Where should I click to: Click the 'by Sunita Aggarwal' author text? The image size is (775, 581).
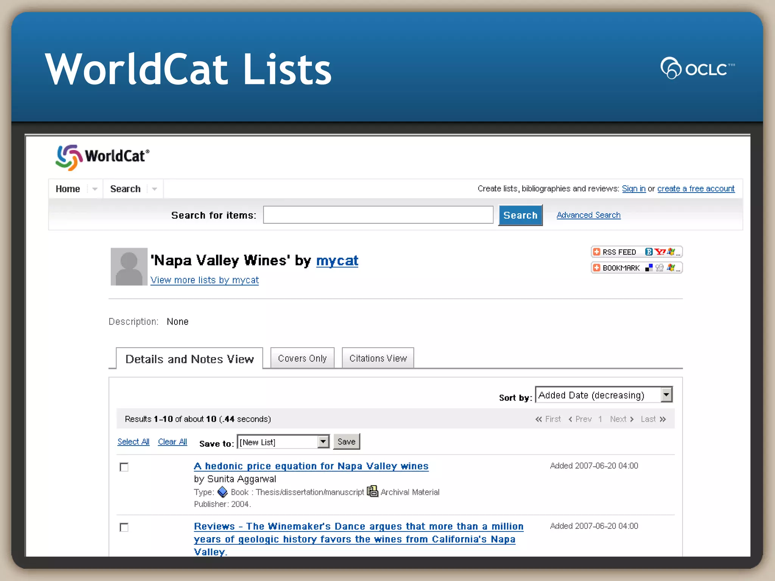pyautogui.click(x=235, y=479)
